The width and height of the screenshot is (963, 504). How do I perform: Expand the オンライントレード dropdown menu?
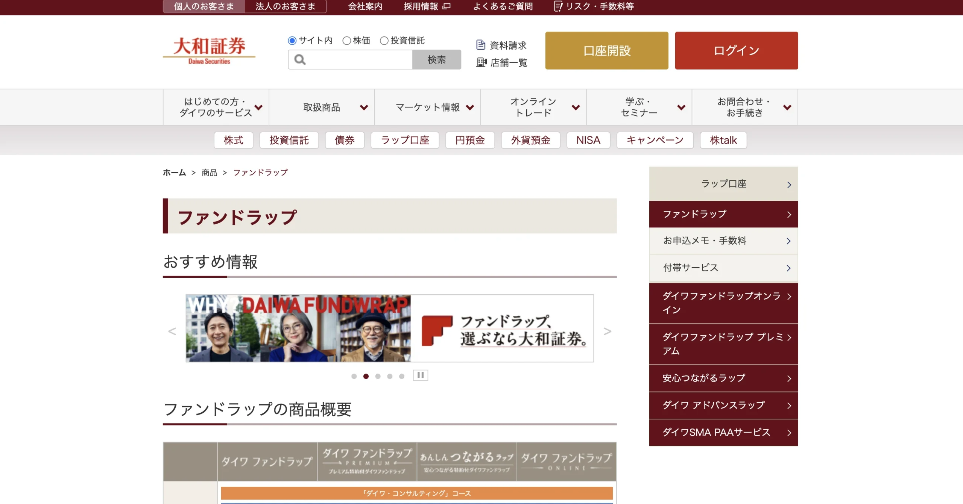(533, 107)
